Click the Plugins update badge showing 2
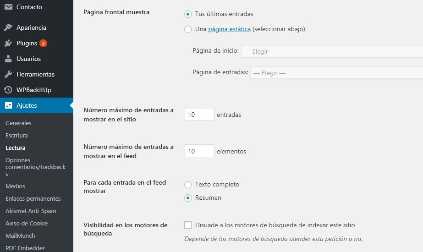 [43, 43]
